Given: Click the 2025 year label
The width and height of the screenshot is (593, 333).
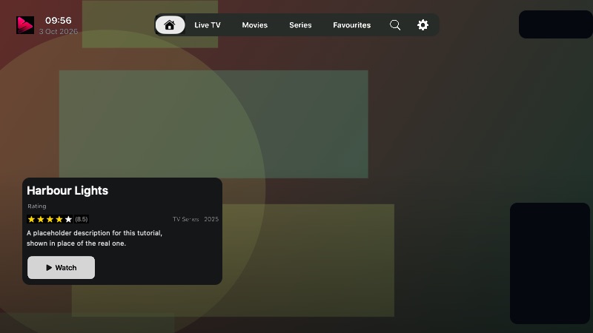Looking at the screenshot, I should (x=211, y=219).
